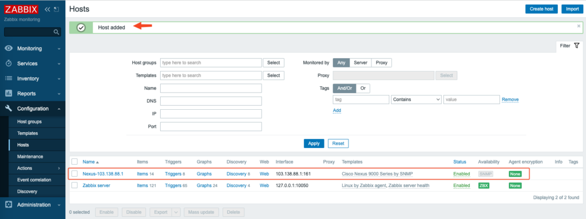Open the Export dropdown arrow

(176, 212)
